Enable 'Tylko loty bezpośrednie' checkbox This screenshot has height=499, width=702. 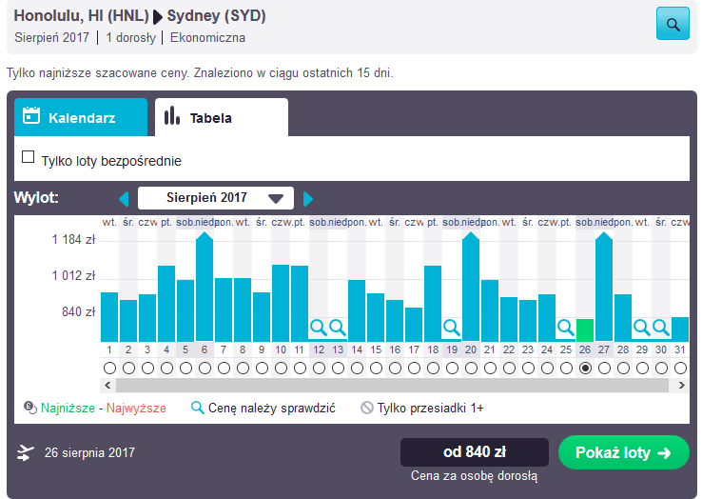(x=29, y=157)
